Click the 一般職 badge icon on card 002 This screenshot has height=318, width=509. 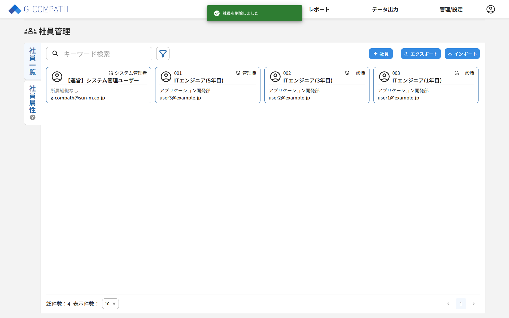click(x=347, y=73)
